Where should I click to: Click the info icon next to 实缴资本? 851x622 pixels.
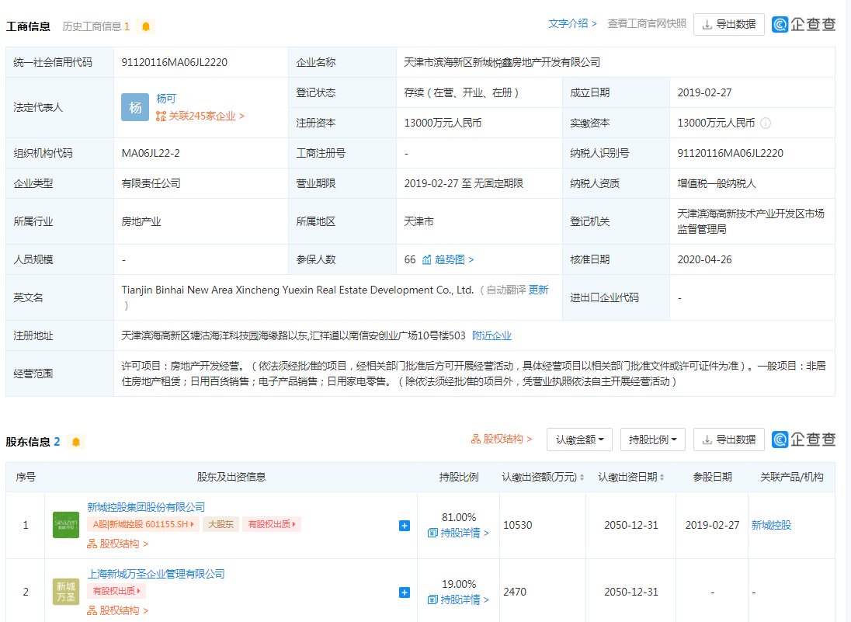[766, 123]
